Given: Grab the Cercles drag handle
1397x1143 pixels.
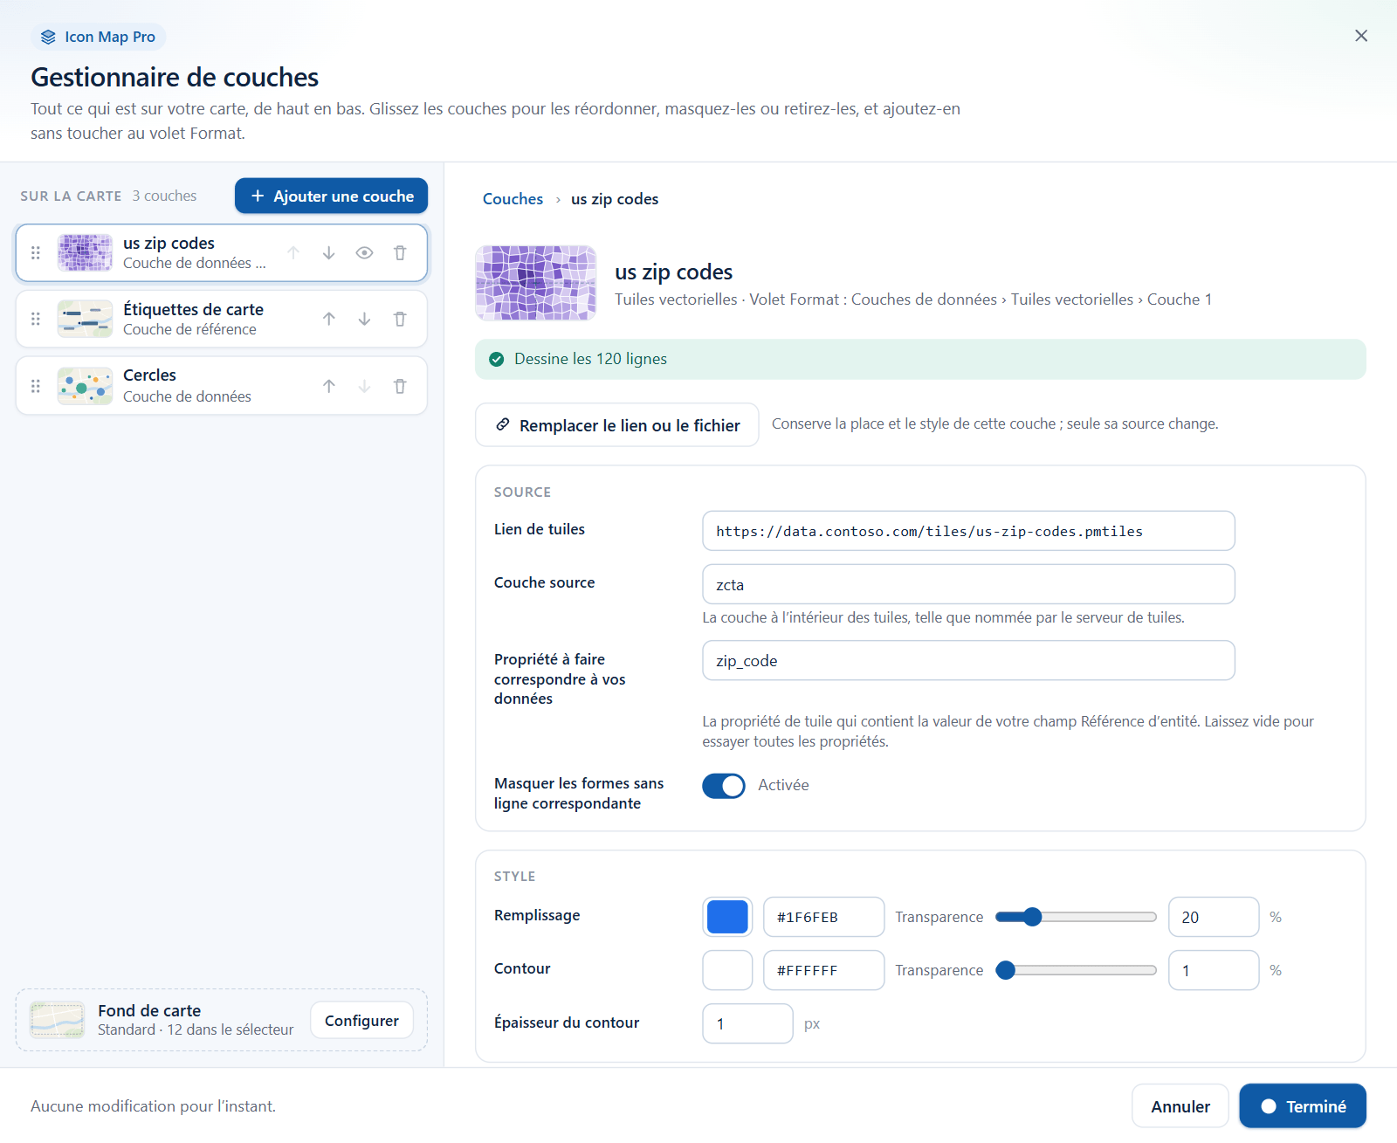Looking at the screenshot, I should pos(36,386).
